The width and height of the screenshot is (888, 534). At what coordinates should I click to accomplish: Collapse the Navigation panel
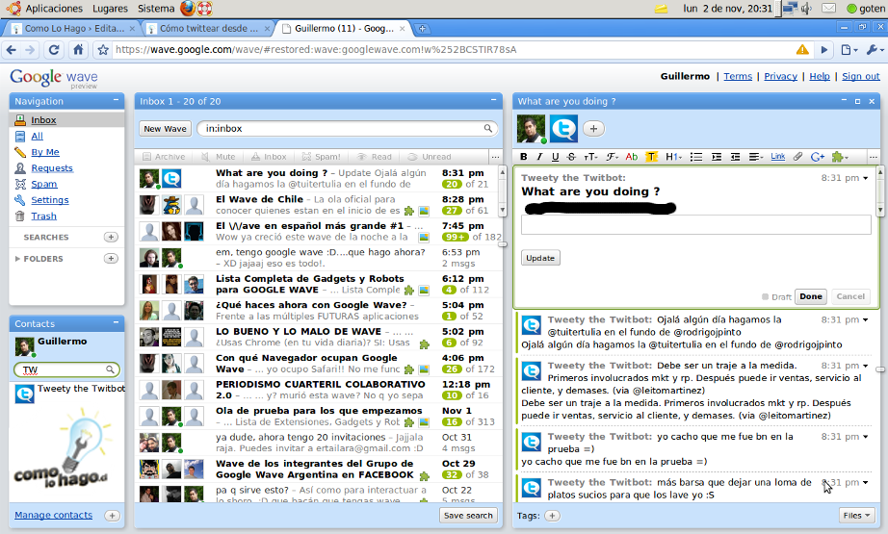tap(116, 101)
